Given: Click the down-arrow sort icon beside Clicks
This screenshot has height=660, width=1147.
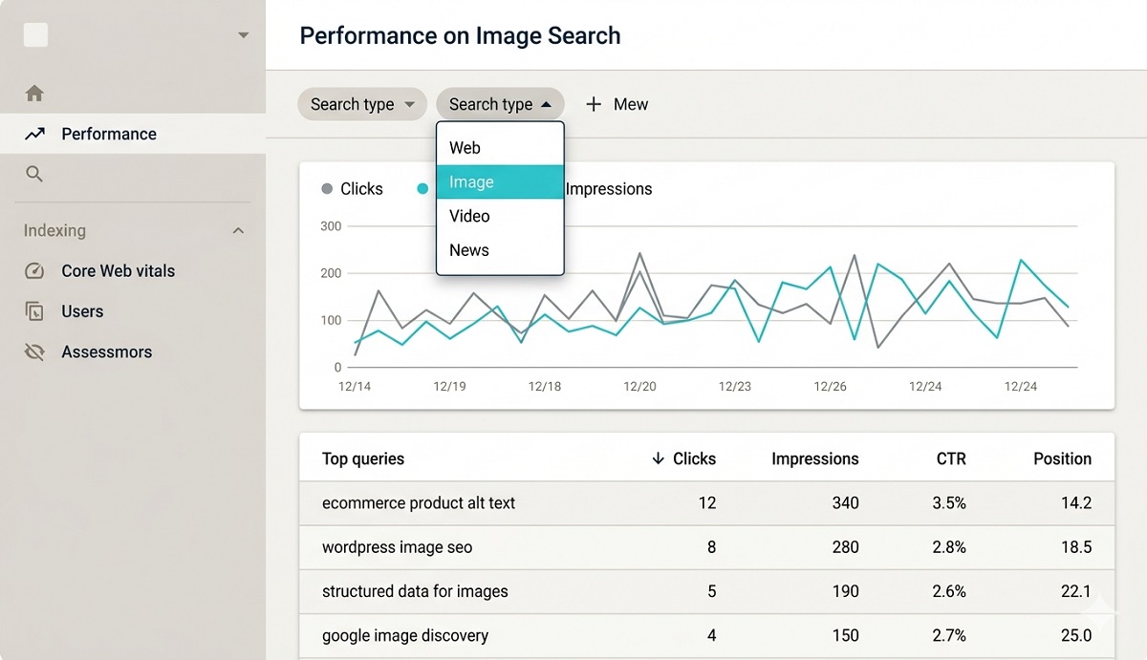Looking at the screenshot, I should [658, 458].
